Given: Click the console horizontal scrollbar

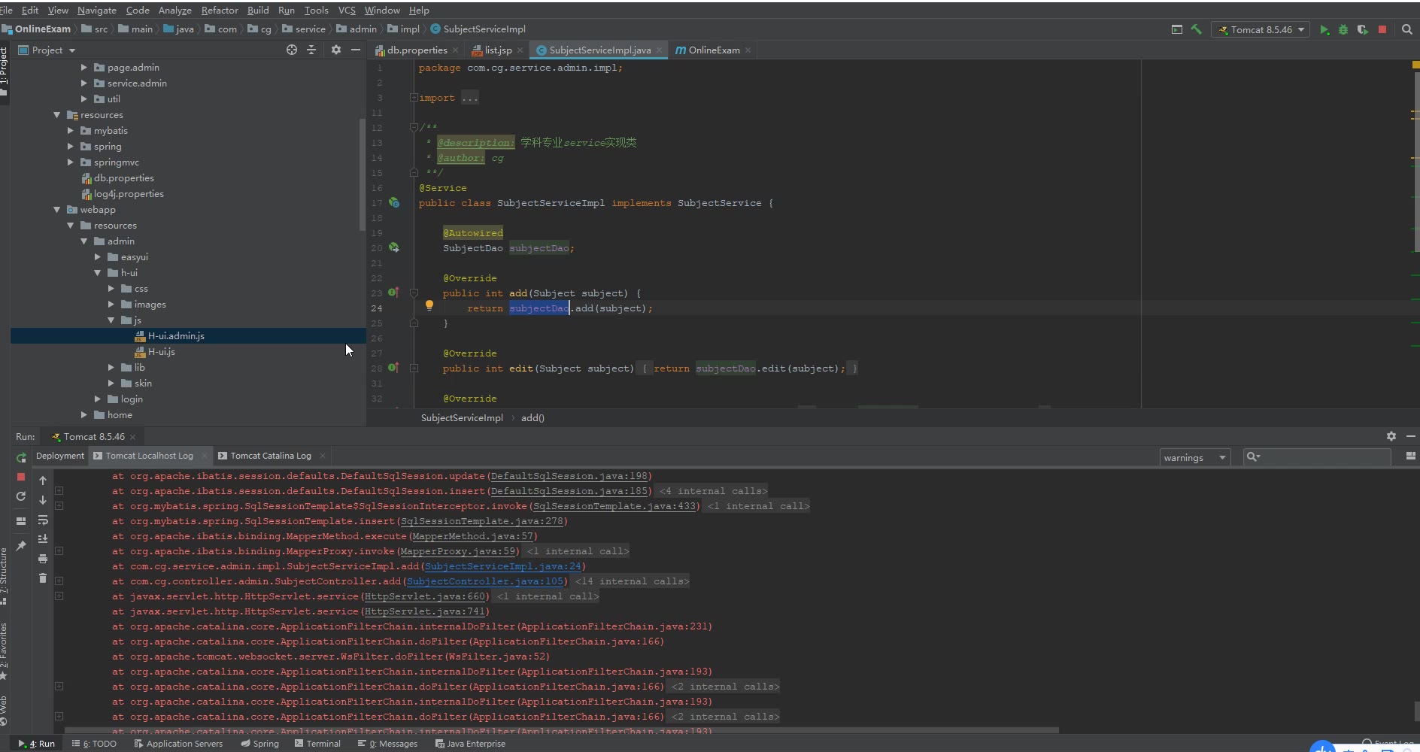Looking at the screenshot, I should pos(561,730).
